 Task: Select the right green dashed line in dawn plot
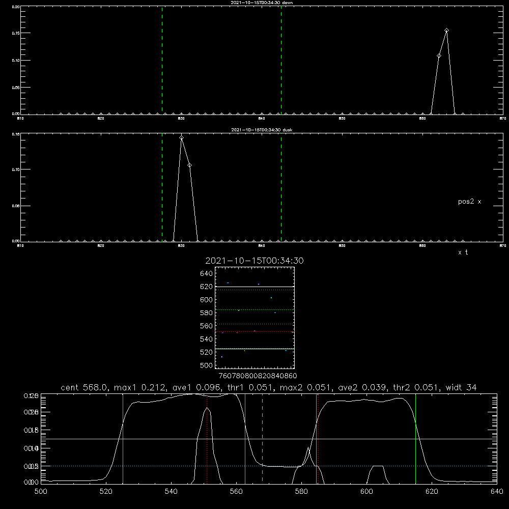[x=281, y=60]
